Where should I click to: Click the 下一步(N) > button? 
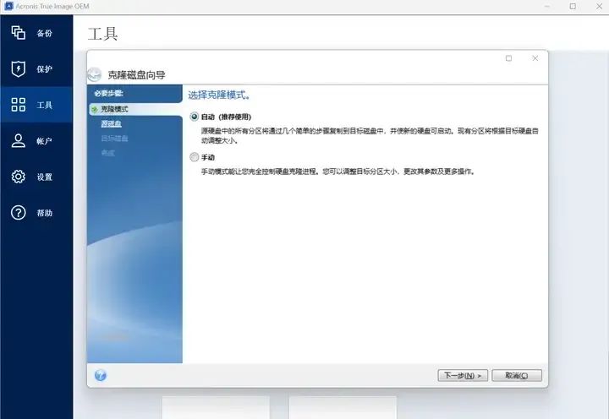click(463, 376)
